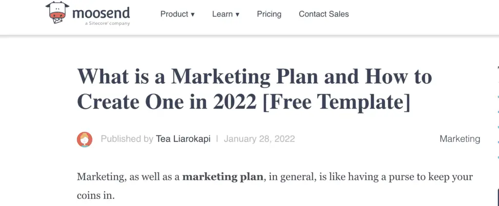Click '[Free Template]' in the article title
Image resolution: width=499 pixels, height=206 pixels.
pyautogui.click(x=337, y=102)
